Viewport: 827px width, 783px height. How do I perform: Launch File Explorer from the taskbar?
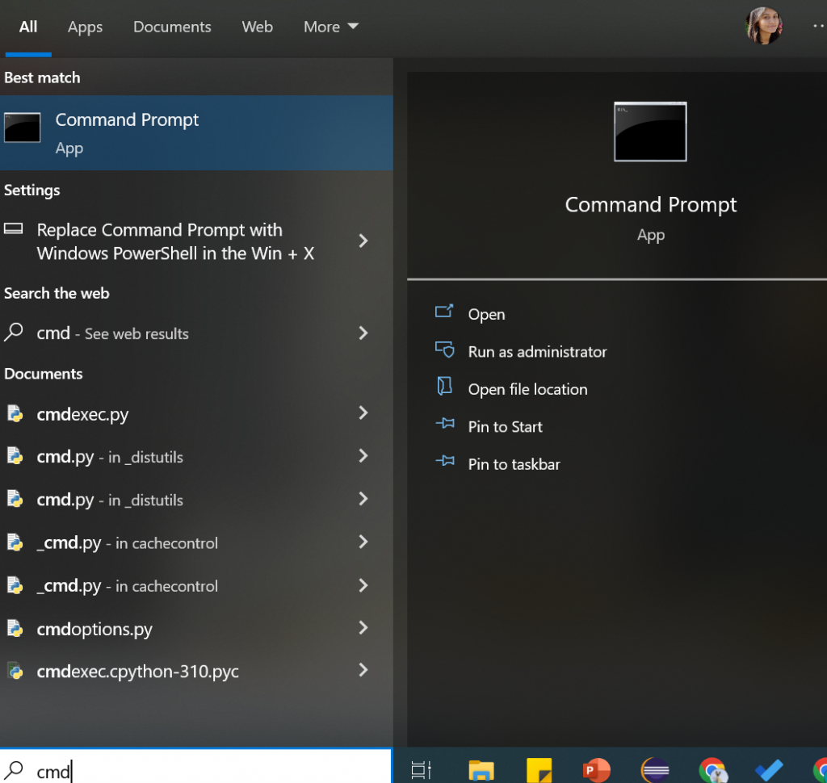tap(481, 769)
